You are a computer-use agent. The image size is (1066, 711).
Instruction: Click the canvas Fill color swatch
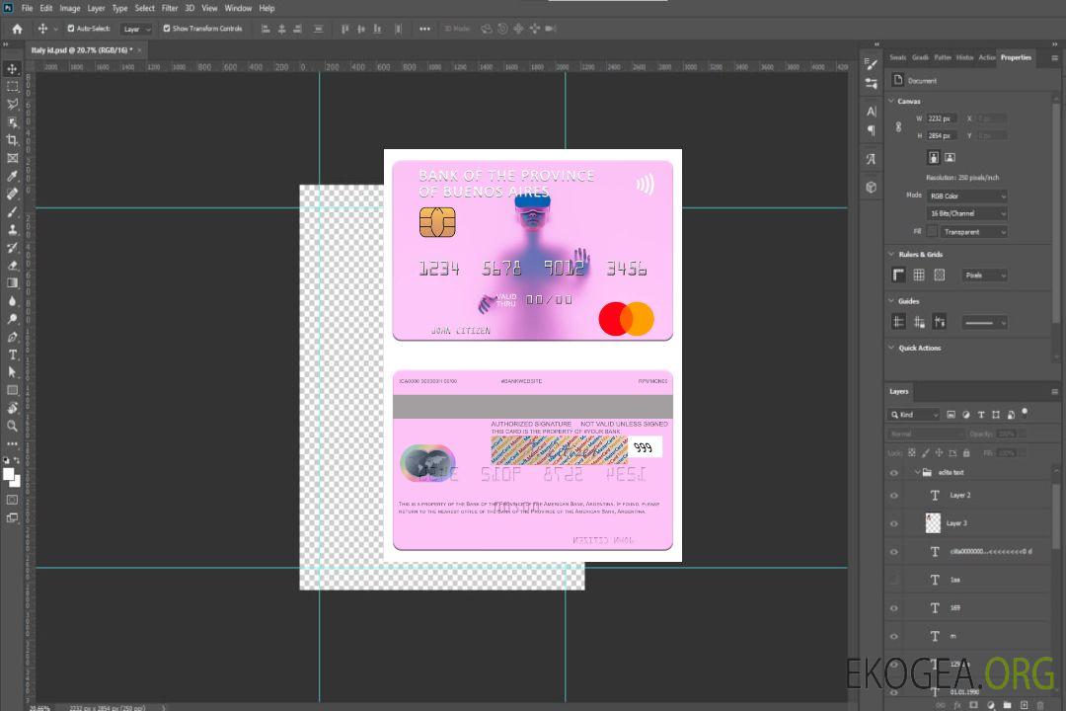(932, 232)
